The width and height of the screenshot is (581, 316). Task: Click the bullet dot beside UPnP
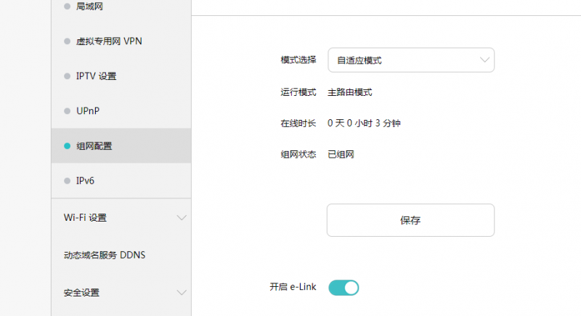click(67, 110)
